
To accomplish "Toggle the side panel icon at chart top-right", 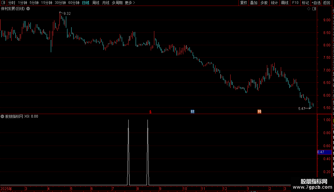I will coord(314,9).
